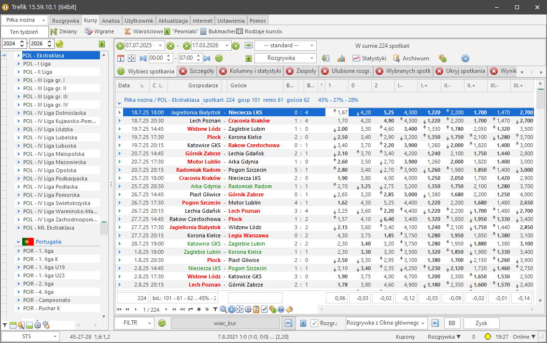The width and height of the screenshot is (547, 343).
Task: Switch to the Analiza menu tab
Action: [111, 21]
